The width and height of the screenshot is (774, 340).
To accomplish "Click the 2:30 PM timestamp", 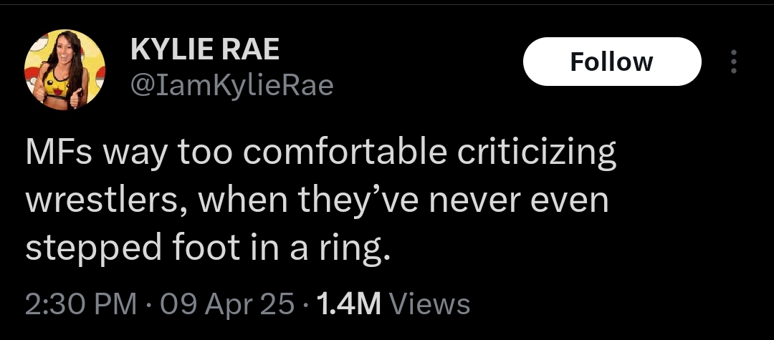I will coord(80,304).
